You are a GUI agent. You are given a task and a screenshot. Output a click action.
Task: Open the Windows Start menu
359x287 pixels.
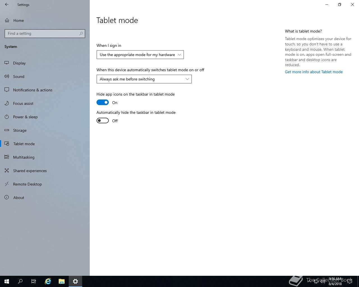7,281
